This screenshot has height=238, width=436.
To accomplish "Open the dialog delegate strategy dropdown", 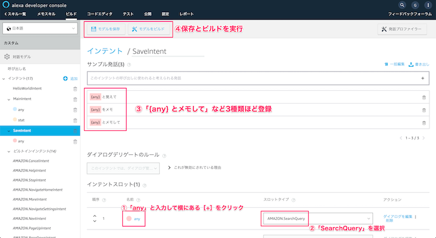I will [x=123, y=168].
